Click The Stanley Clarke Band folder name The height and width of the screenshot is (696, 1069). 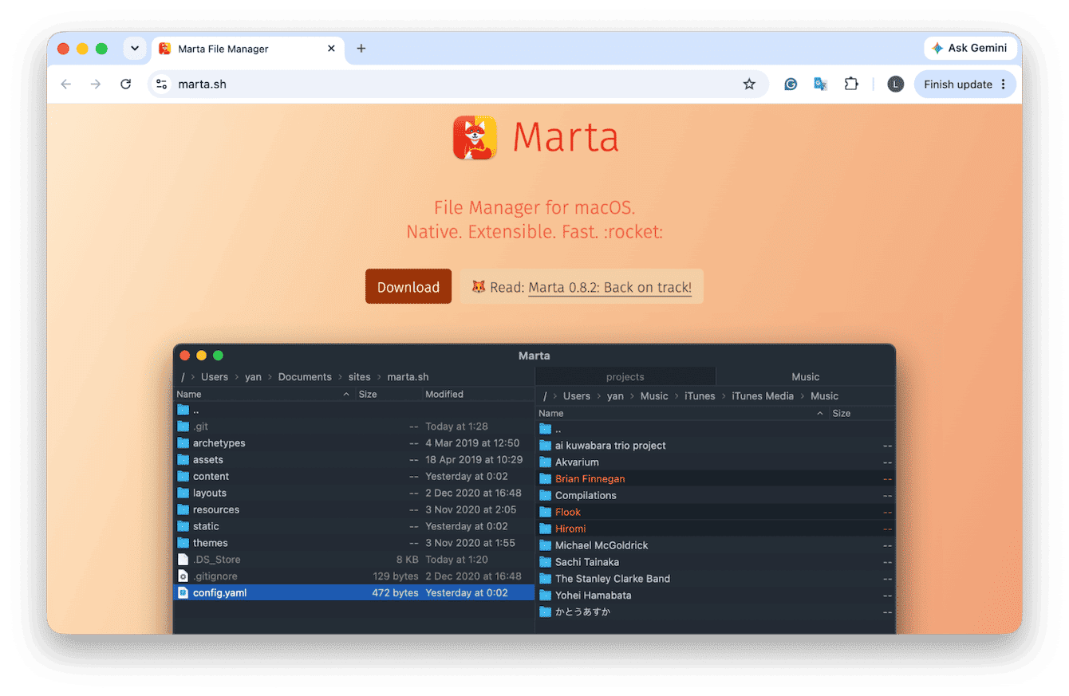(613, 579)
